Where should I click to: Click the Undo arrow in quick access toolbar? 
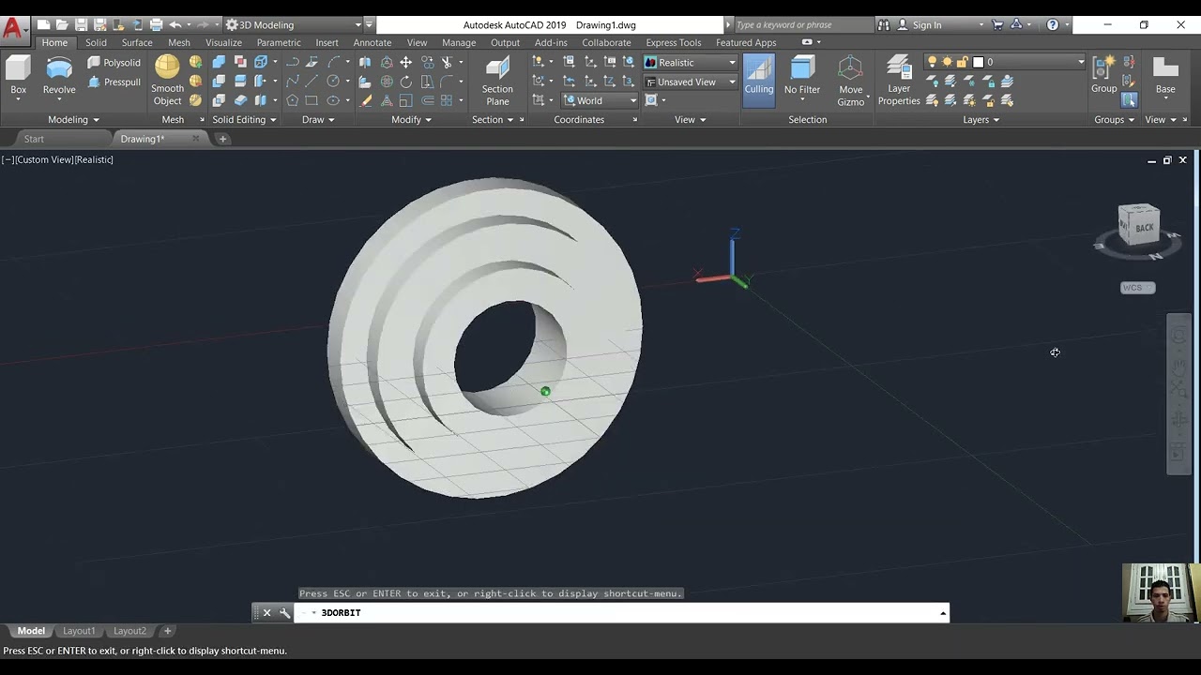pyautogui.click(x=175, y=24)
